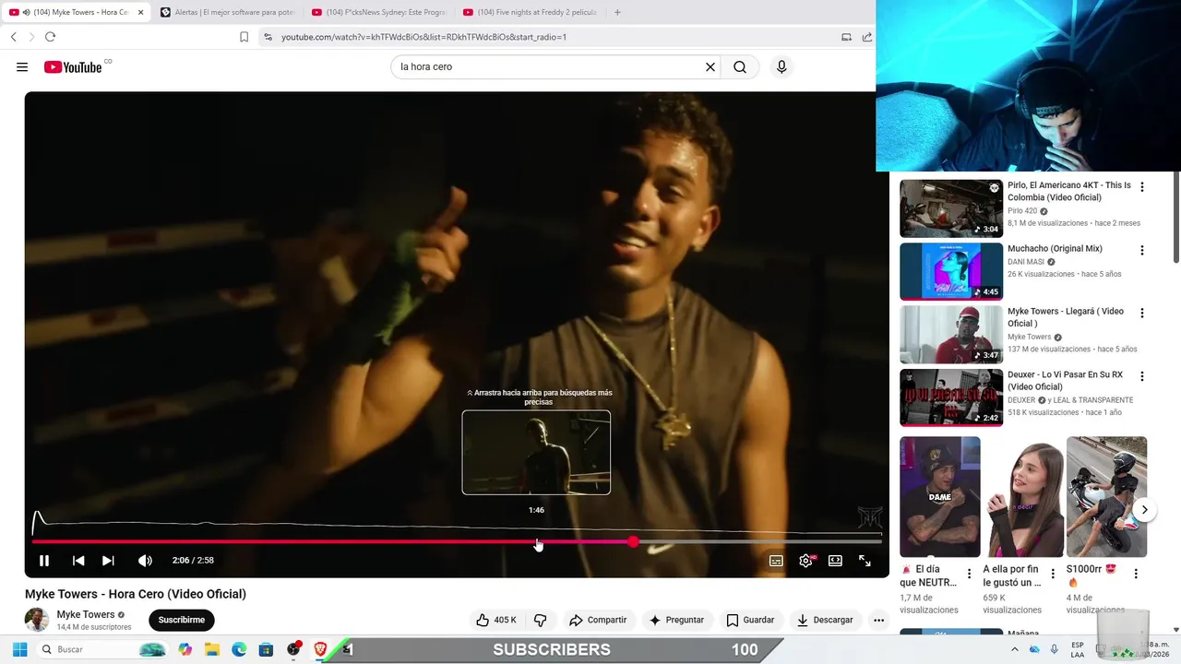Seek via the red progress bar handle
The width and height of the screenshot is (1181, 664).
[x=633, y=542]
